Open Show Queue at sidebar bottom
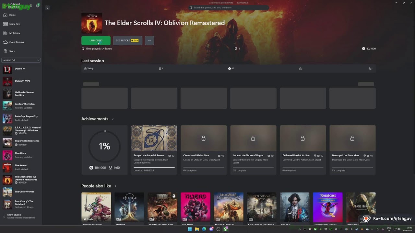Viewport: 415px width, 233px height. coord(21,216)
